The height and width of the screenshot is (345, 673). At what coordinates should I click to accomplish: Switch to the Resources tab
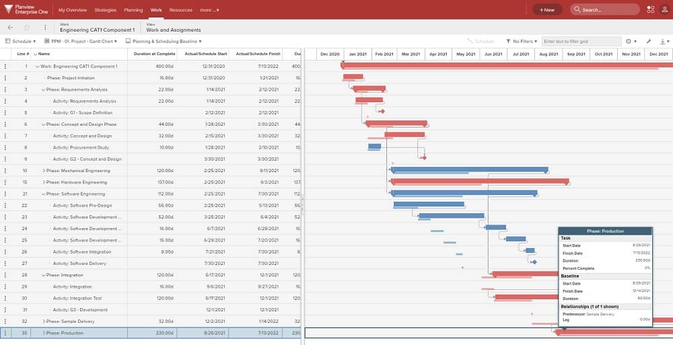point(180,10)
